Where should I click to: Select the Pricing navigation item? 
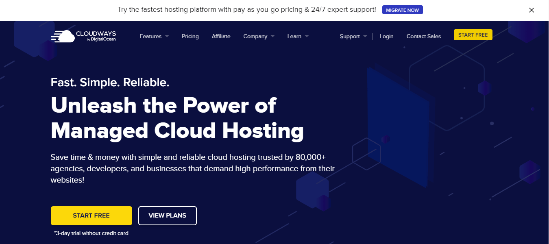pos(190,36)
